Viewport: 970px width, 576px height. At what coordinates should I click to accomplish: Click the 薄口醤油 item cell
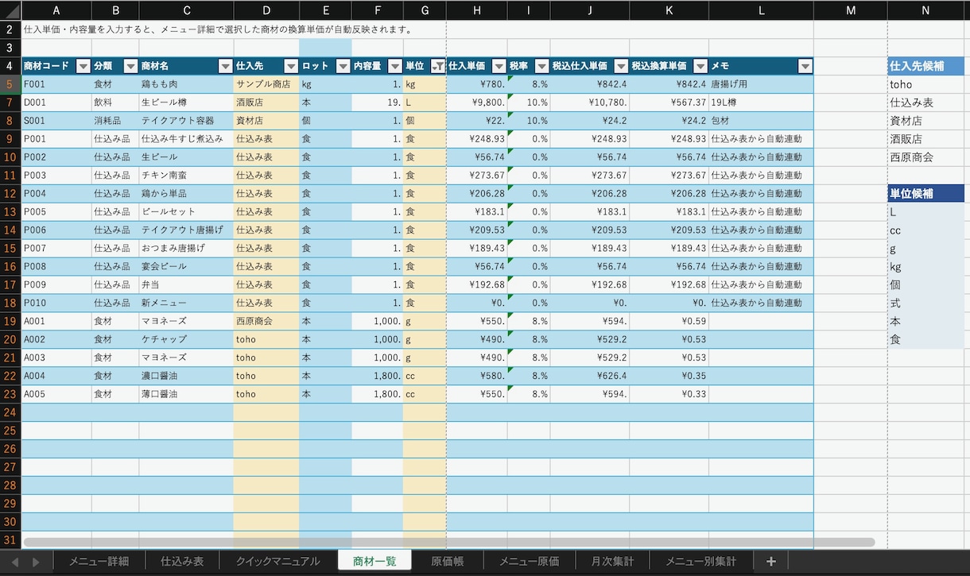(x=186, y=394)
